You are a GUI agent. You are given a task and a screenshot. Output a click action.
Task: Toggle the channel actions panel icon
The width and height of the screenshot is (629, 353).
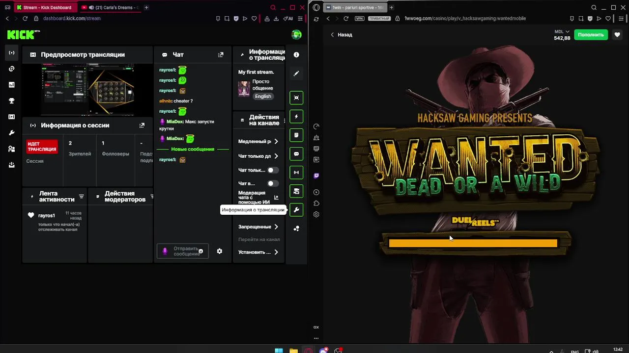(x=296, y=191)
